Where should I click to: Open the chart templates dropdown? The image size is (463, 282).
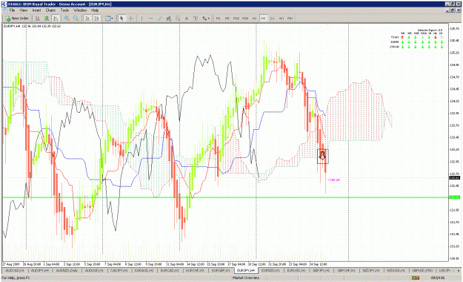109,19
